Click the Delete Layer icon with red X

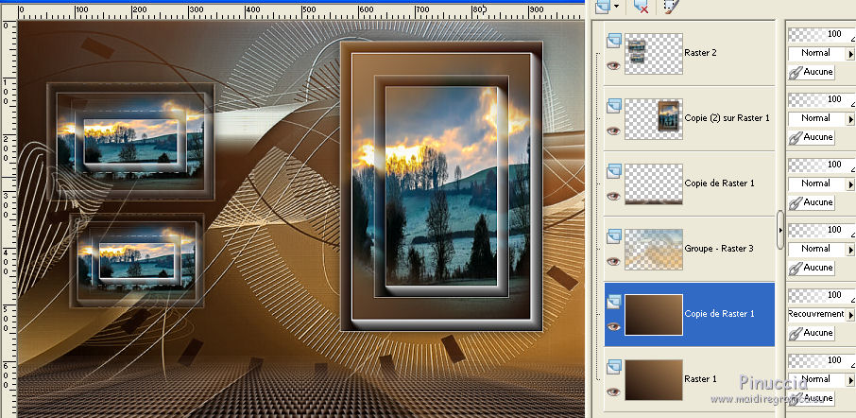(x=641, y=6)
